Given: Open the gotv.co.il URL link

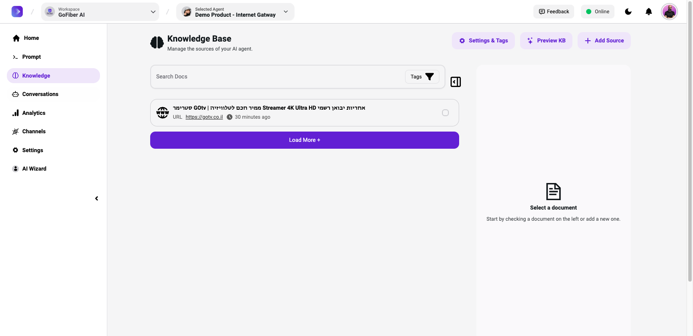Looking at the screenshot, I should tap(204, 117).
